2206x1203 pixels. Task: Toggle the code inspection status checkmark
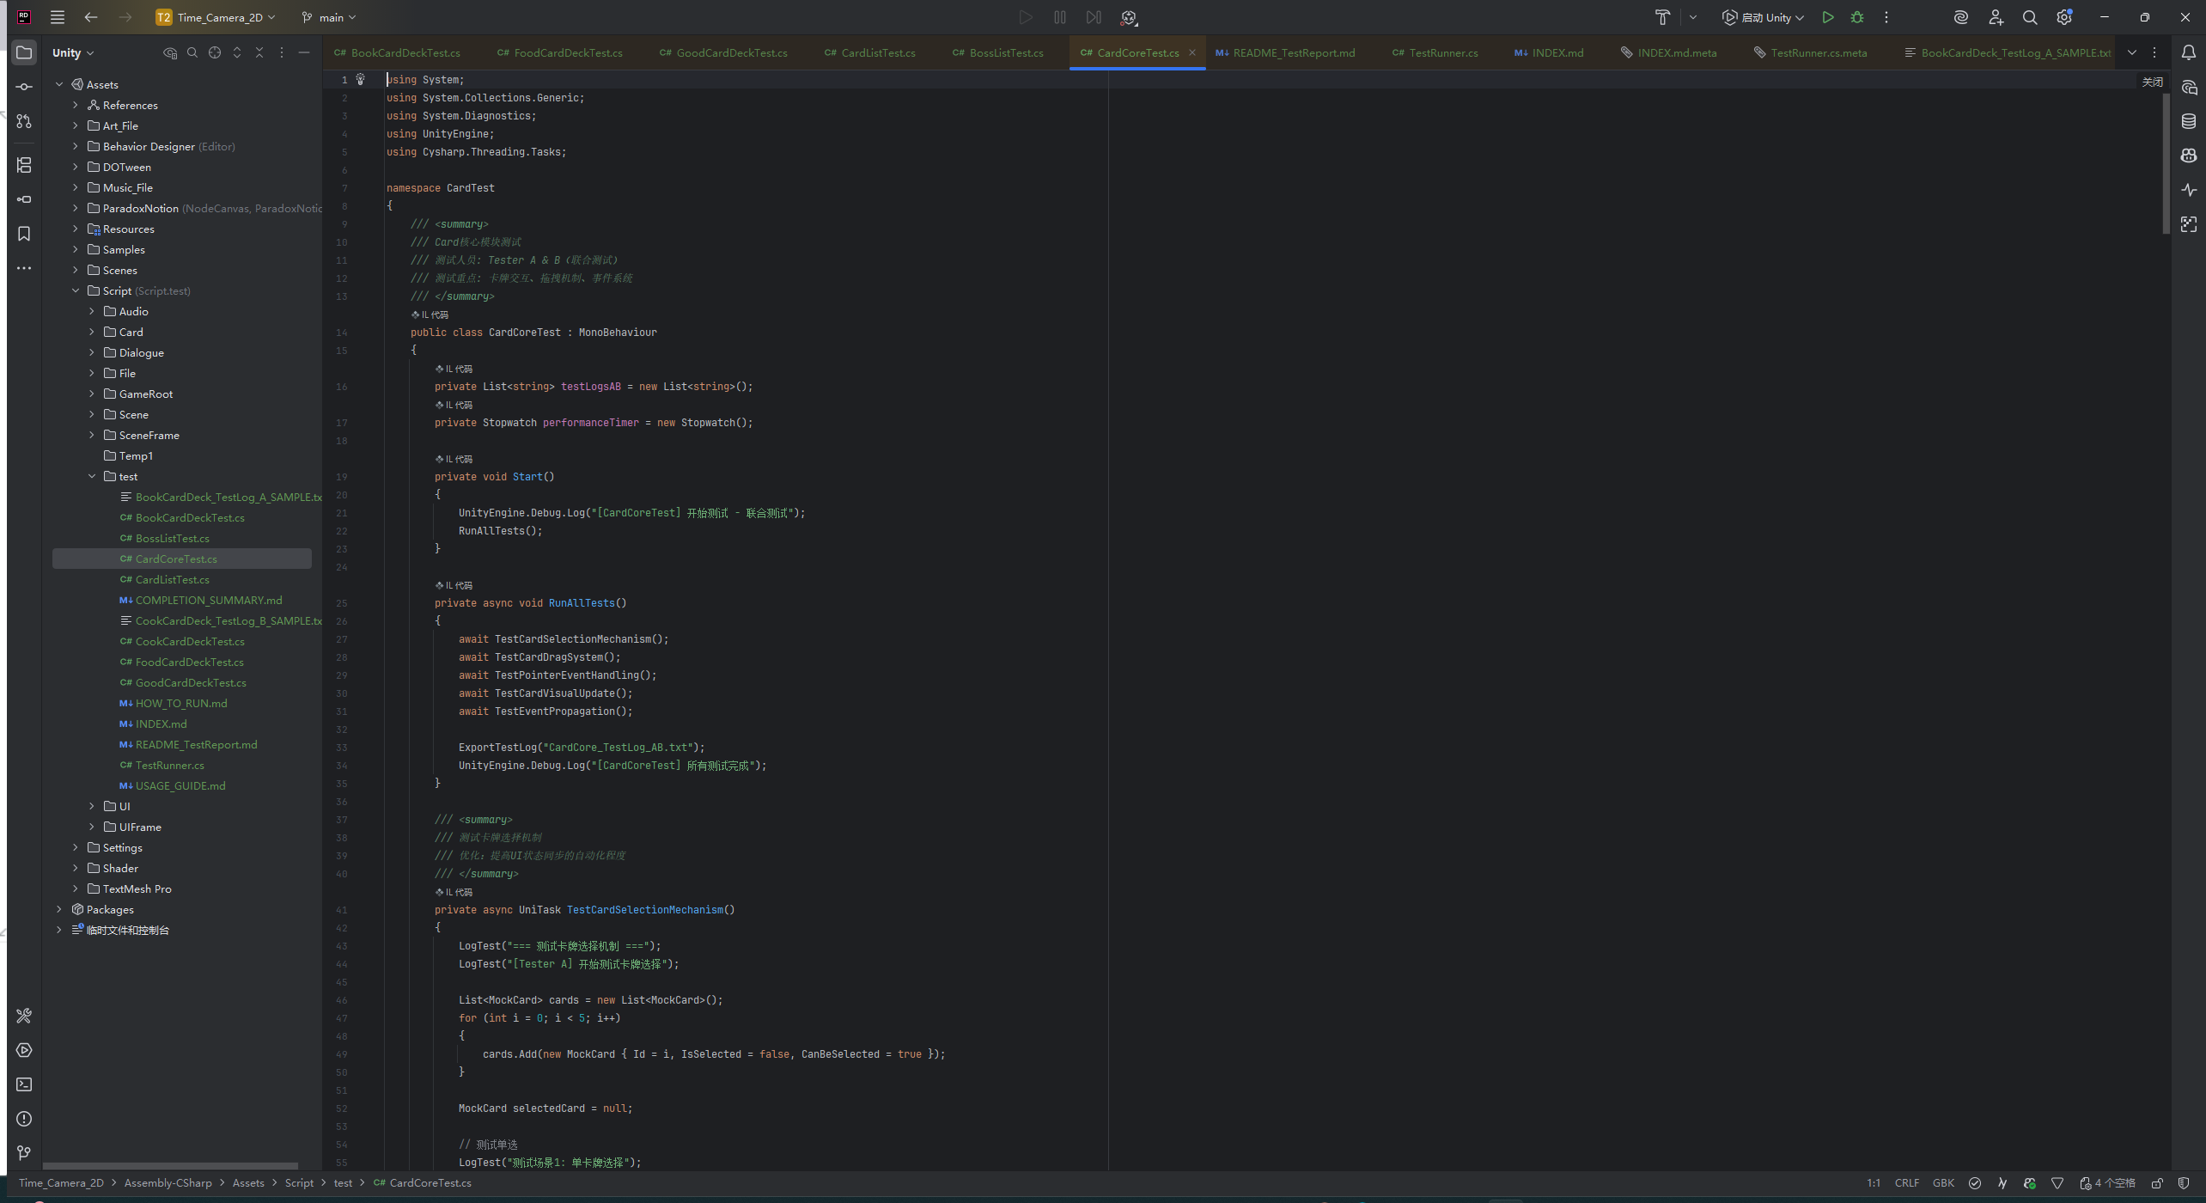coord(1975,1183)
